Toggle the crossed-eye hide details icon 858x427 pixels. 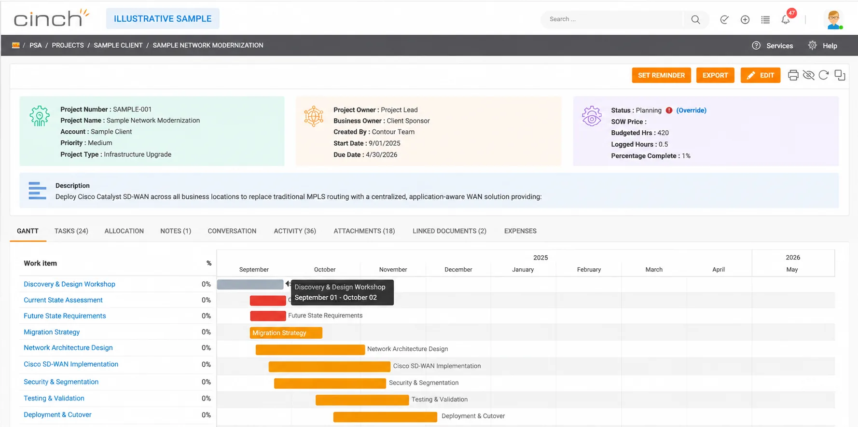point(808,75)
